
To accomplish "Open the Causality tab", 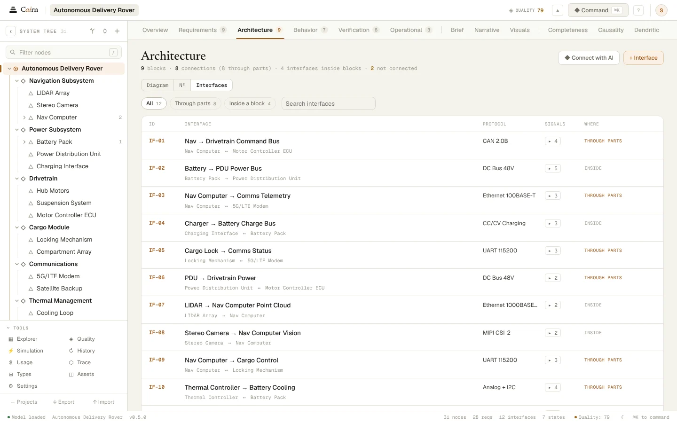I will coord(611,30).
